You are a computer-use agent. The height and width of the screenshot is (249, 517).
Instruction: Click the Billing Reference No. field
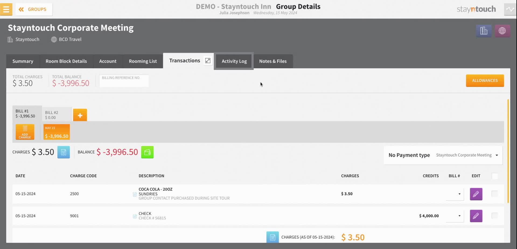[x=124, y=81]
